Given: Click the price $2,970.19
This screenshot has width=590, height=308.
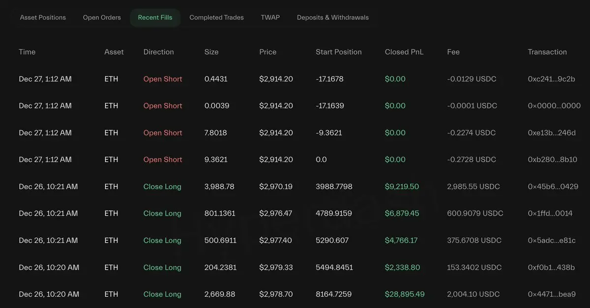Looking at the screenshot, I should [276, 187].
